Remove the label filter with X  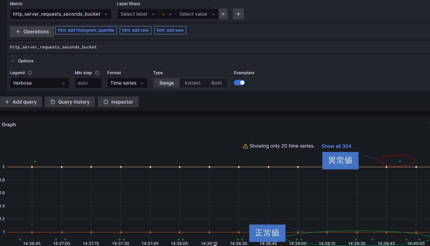tap(223, 14)
